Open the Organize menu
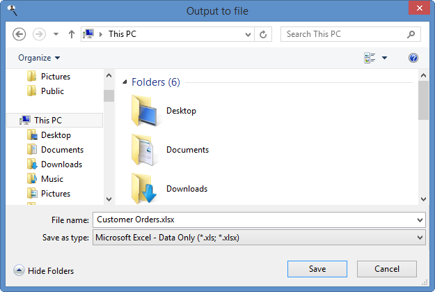Image resolution: width=435 pixels, height=292 pixels. tap(39, 58)
